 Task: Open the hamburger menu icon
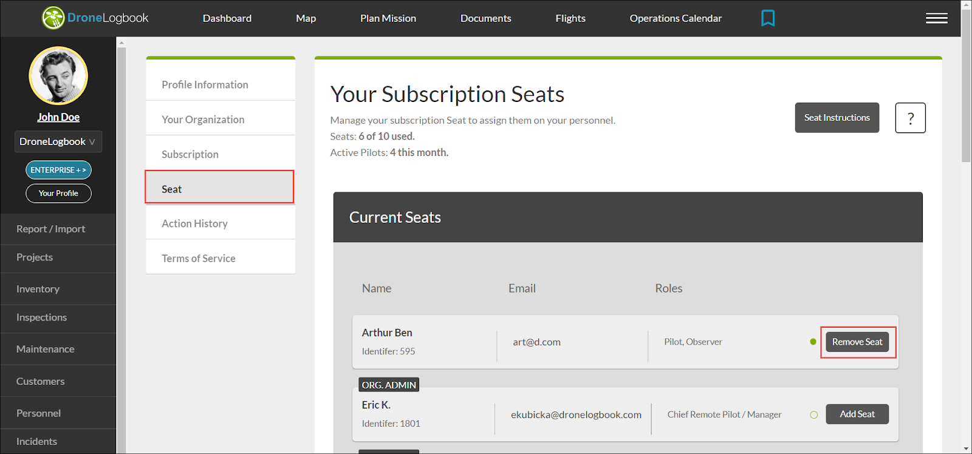coord(936,18)
